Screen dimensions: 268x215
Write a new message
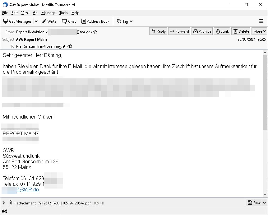pyautogui.click(x=49, y=21)
